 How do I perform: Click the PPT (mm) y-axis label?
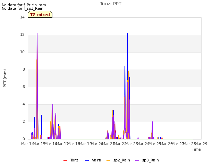click(5, 78)
